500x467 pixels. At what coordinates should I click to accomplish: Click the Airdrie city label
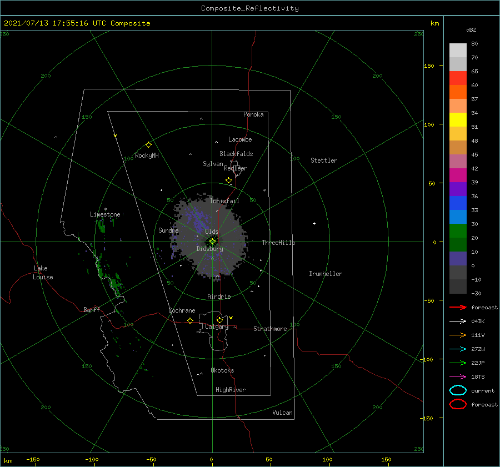tap(219, 297)
